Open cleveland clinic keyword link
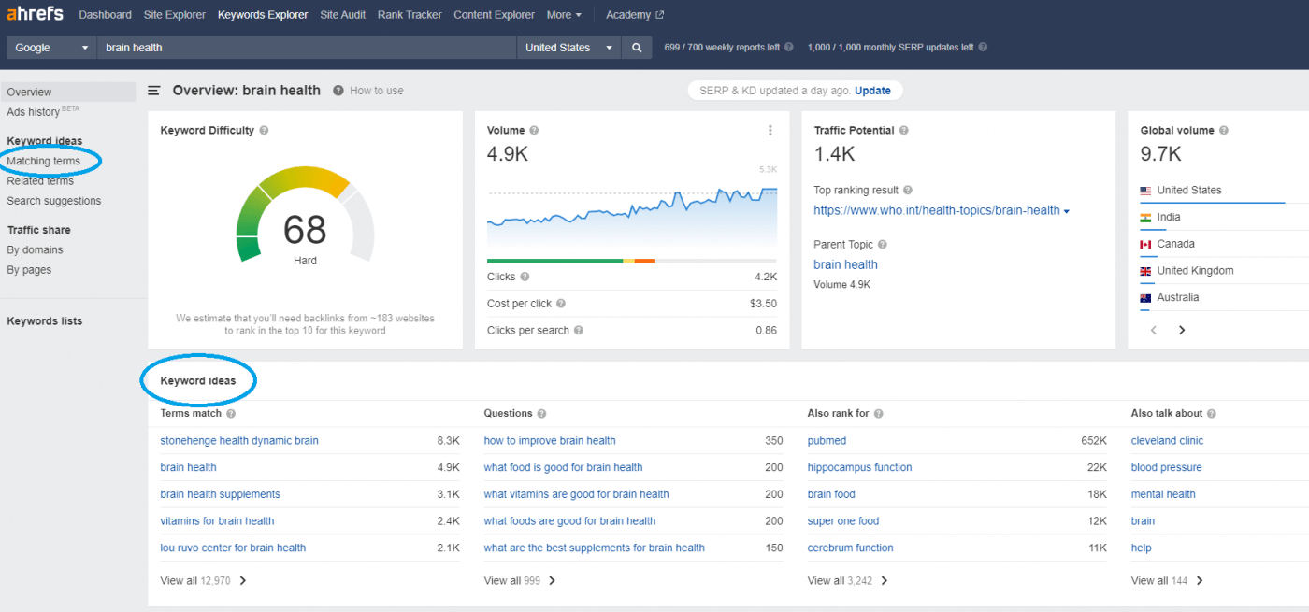The width and height of the screenshot is (1309, 612). pos(1167,441)
